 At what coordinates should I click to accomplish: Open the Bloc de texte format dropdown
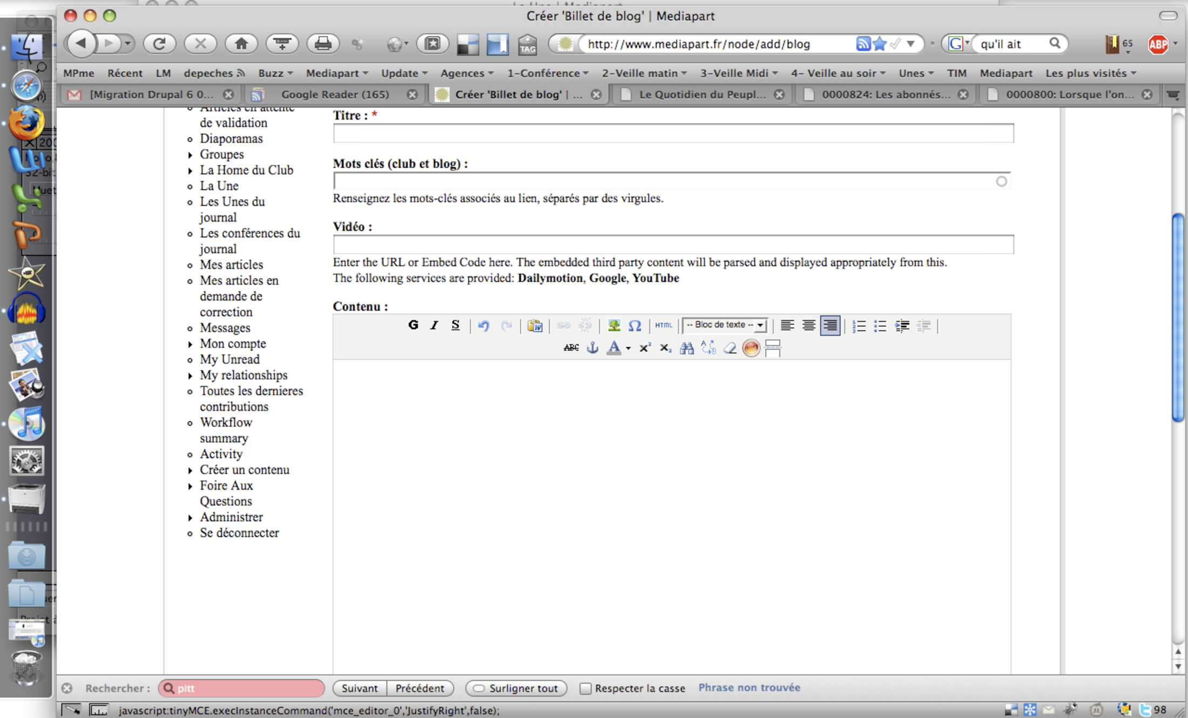[x=725, y=325]
